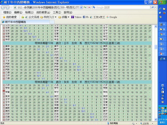Viewport: 167px width, 125px height.
Task: Select the 兩千年中西曆轉換 tab
Action: pyautogui.click(x=25, y=22)
